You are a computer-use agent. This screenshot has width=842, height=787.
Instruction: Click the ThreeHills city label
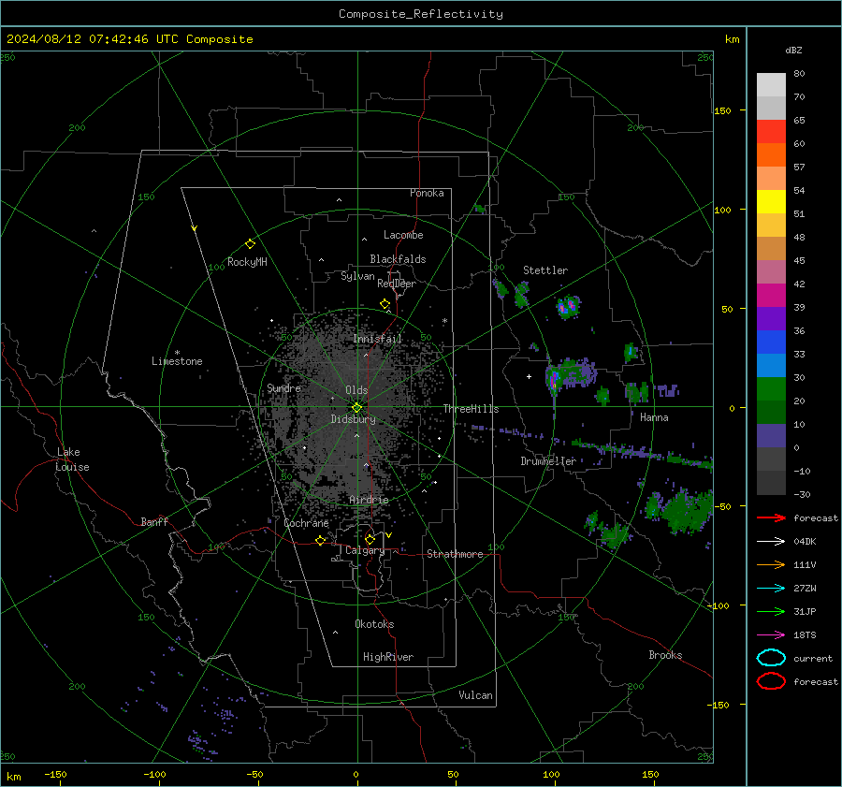point(471,409)
